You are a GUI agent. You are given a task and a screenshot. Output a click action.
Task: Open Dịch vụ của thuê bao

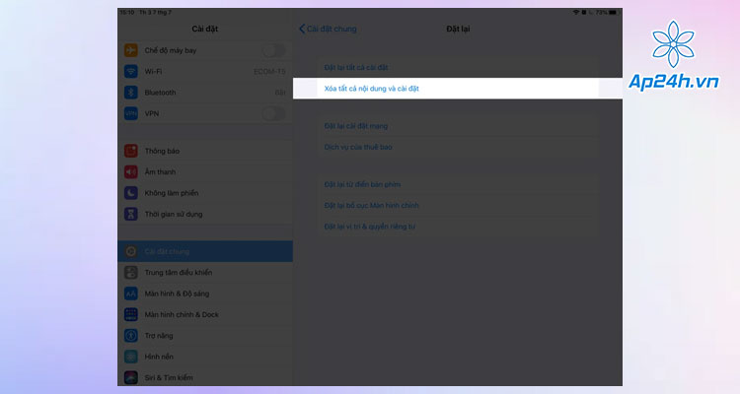(x=358, y=147)
